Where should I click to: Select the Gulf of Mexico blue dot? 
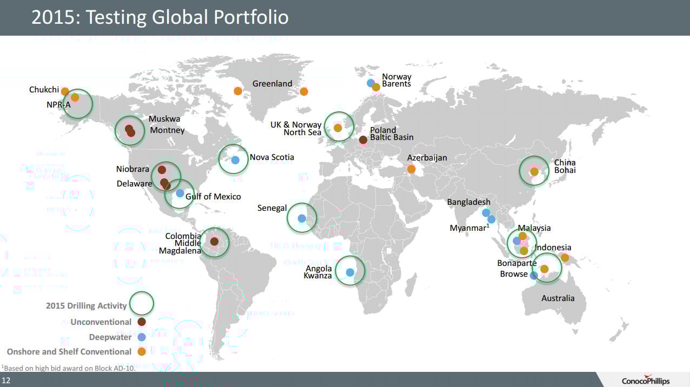180,193
